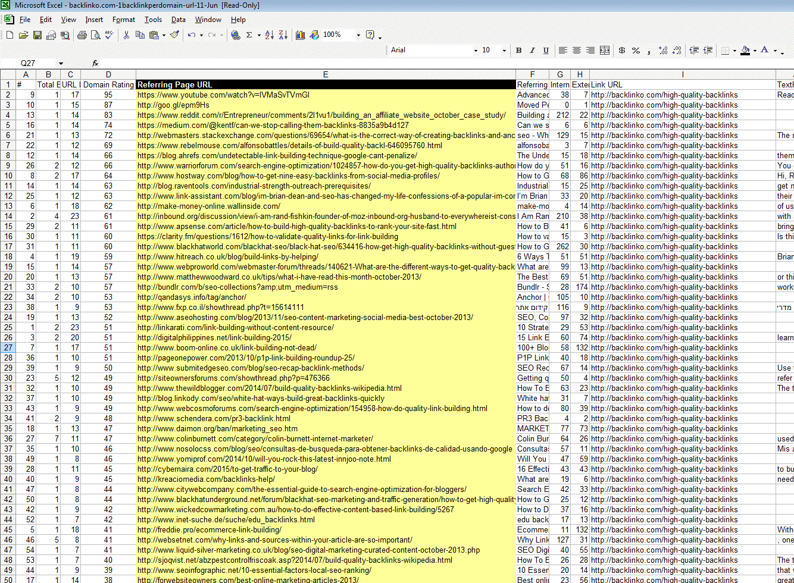Apply the Currency dollar style

tap(622, 51)
